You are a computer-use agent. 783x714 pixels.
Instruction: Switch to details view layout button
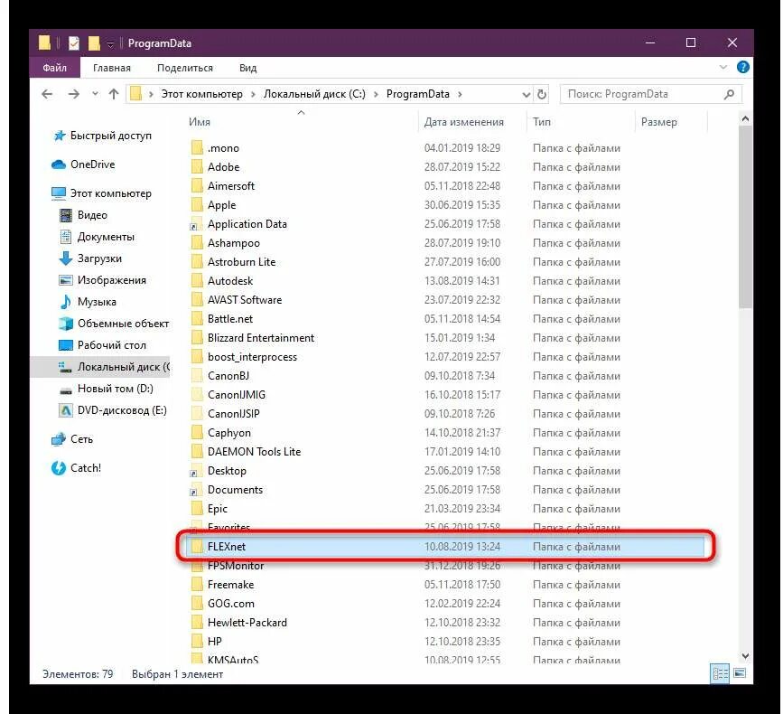(x=720, y=673)
